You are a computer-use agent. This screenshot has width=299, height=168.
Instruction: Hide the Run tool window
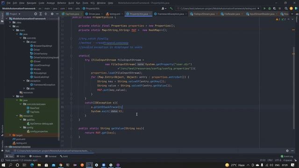pos(292,151)
